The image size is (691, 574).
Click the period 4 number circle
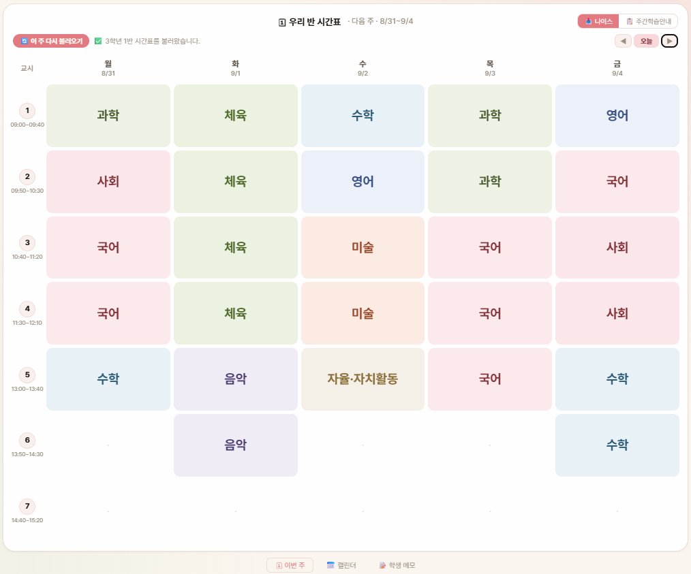[27, 308]
